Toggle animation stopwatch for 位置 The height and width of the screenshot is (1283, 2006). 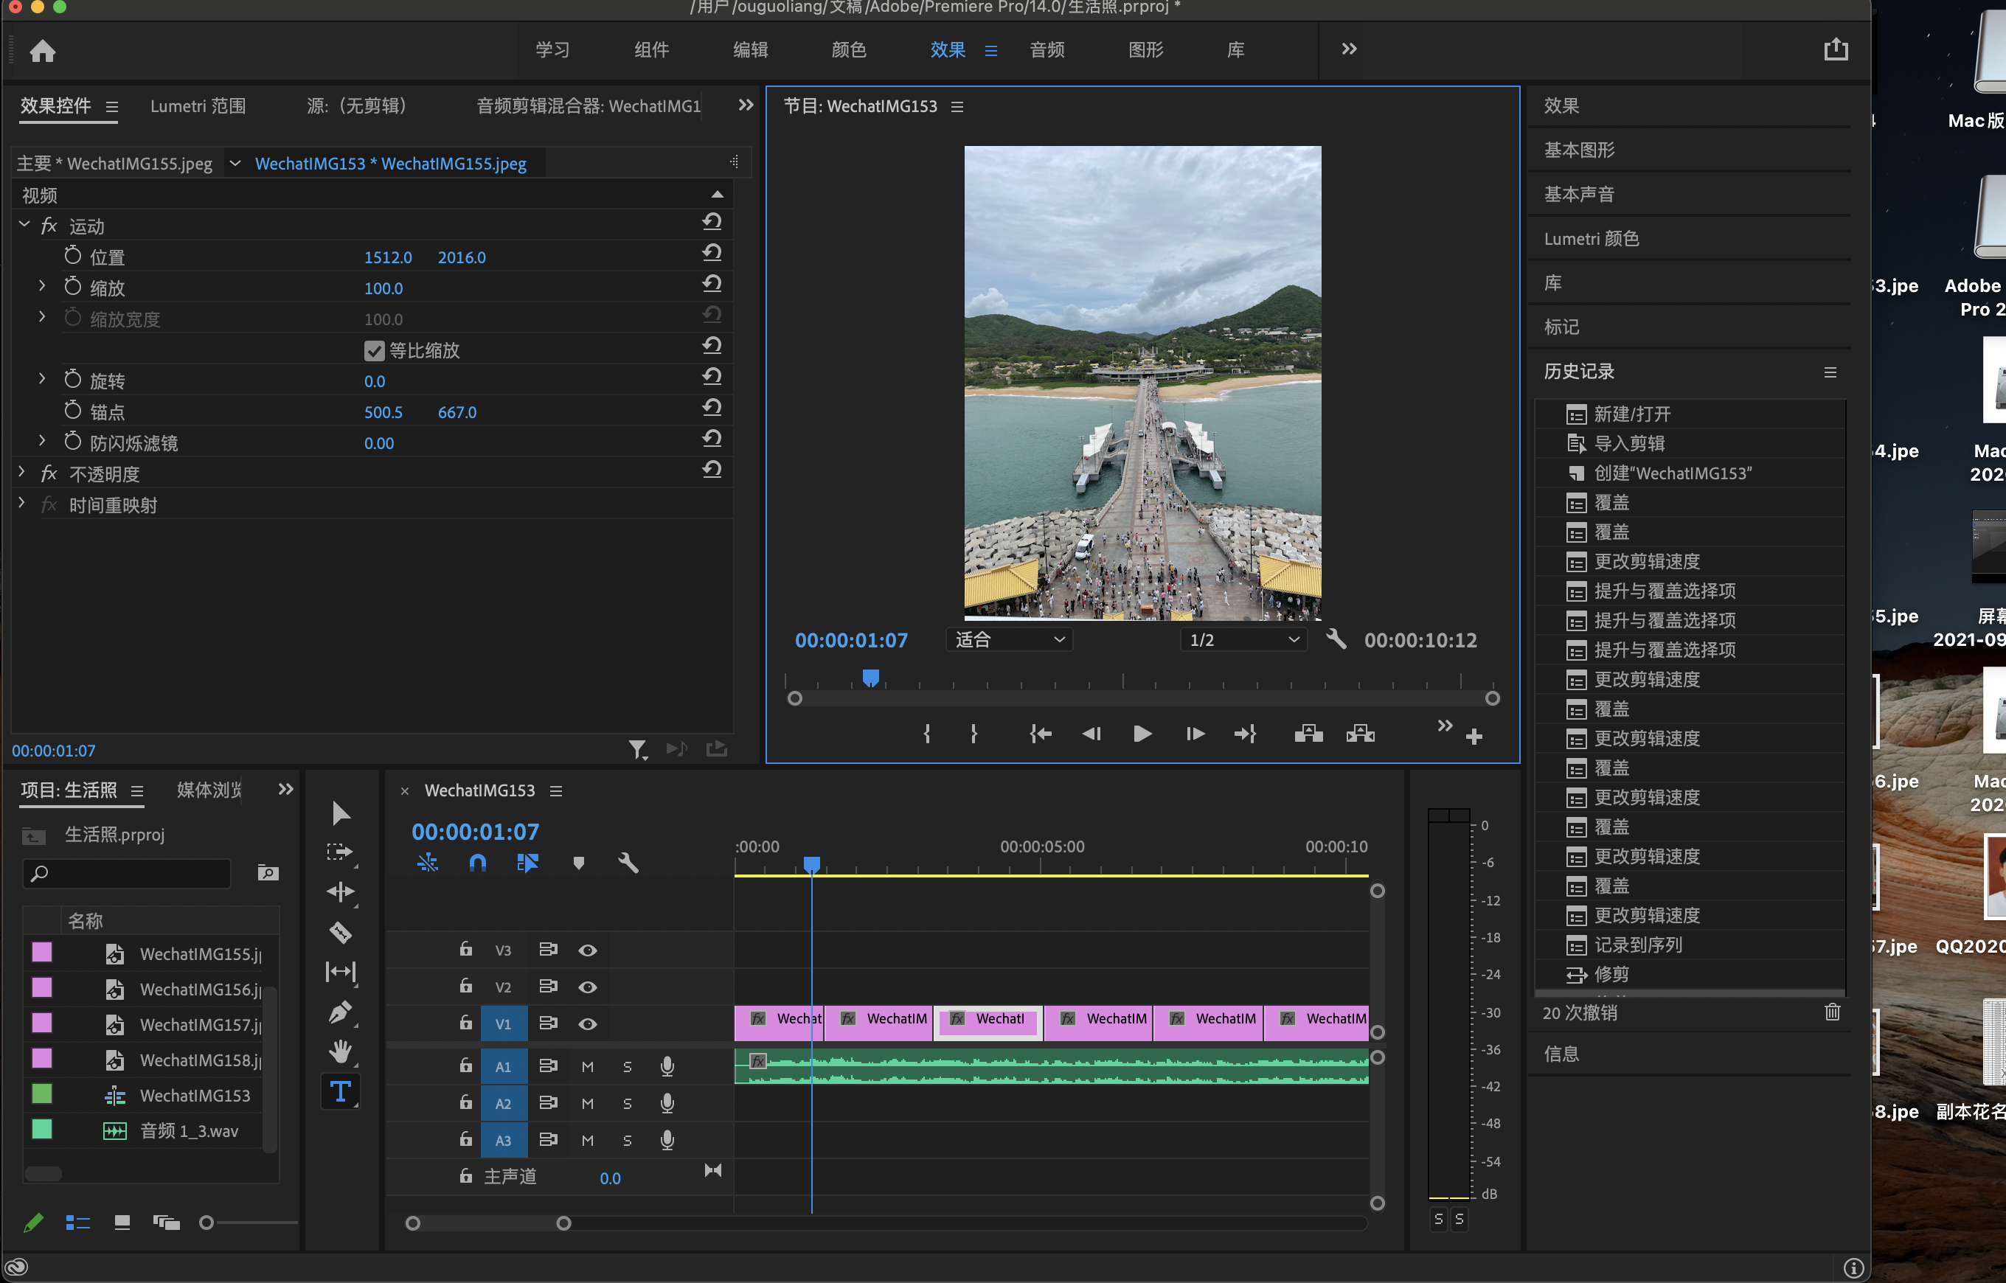(72, 256)
